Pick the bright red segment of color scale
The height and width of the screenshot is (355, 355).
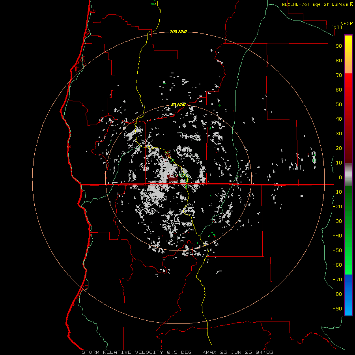coord(348,118)
